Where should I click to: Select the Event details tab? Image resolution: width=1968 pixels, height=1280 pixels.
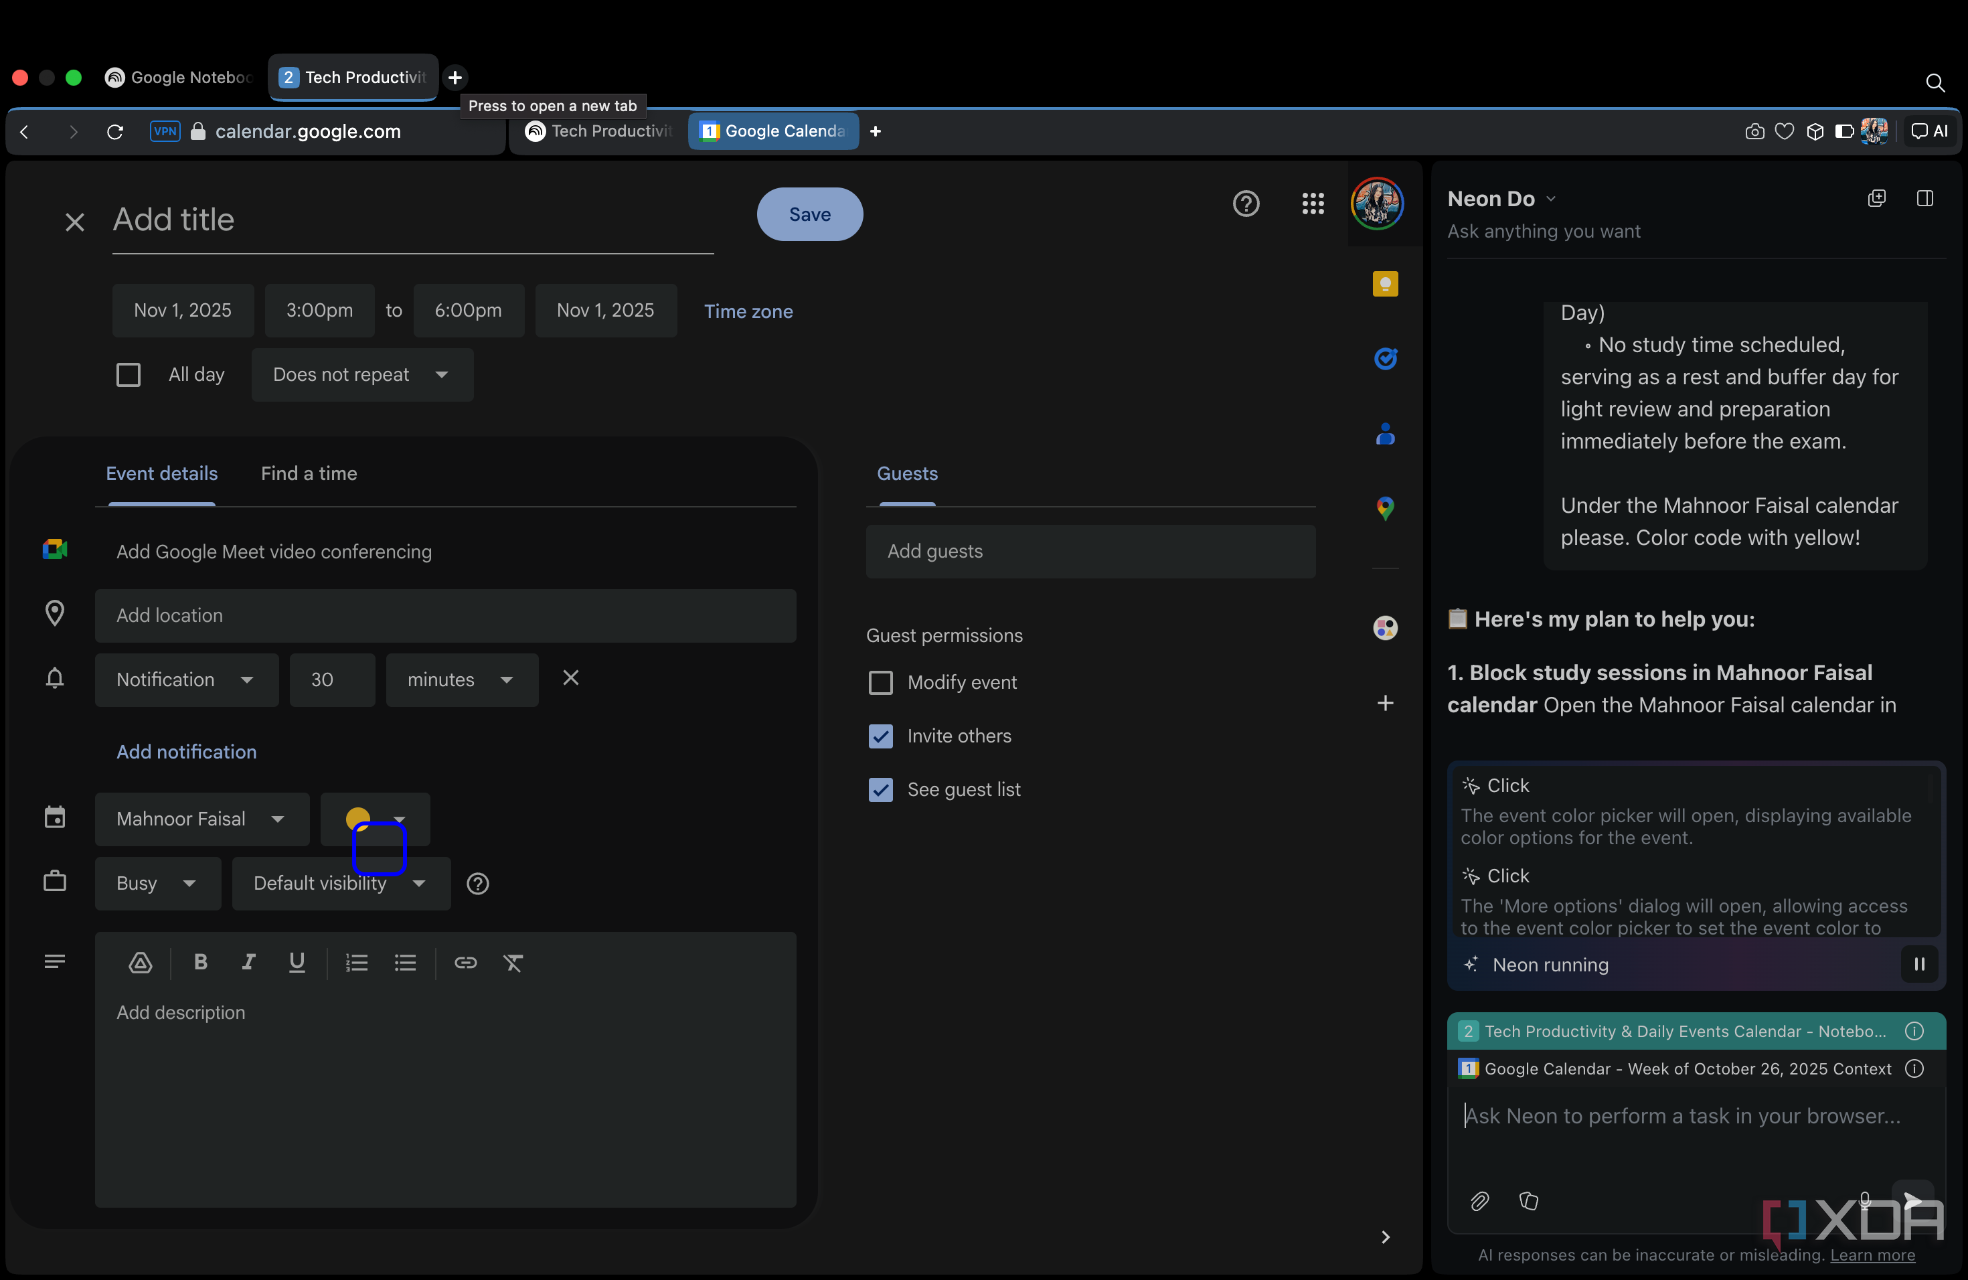pyautogui.click(x=161, y=474)
